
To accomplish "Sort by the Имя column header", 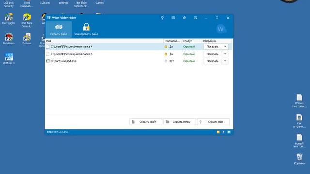I will point(104,41).
